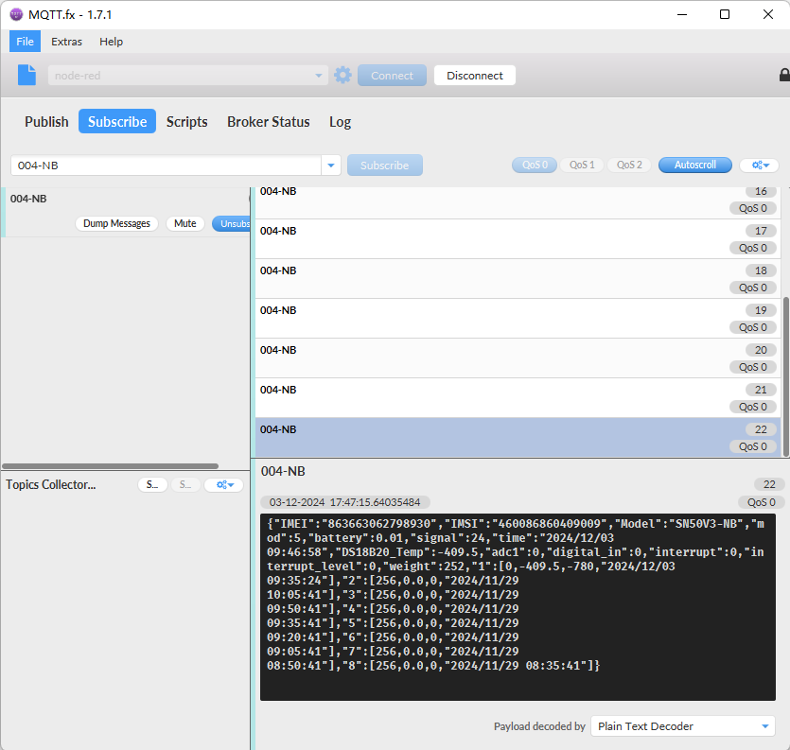Click the Connect button
The width and height of the screenshot is (790, 750).
[x=392, y=75]
